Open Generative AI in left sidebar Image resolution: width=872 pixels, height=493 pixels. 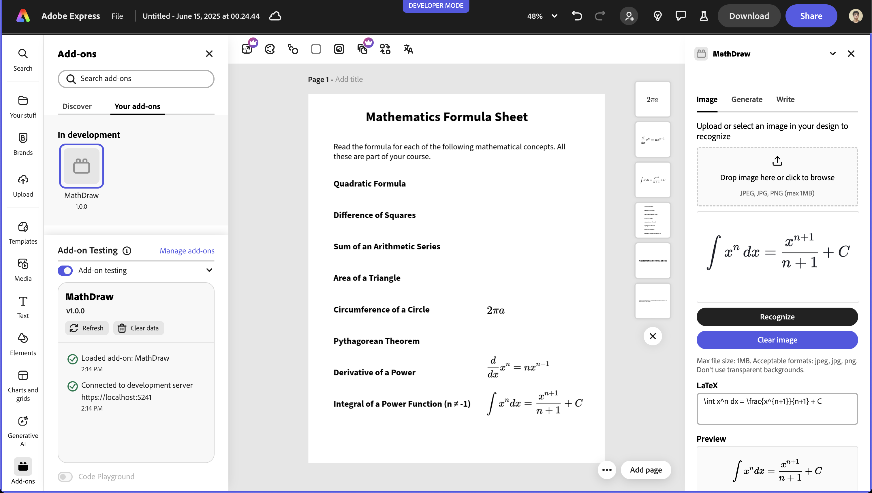[23, 431]
